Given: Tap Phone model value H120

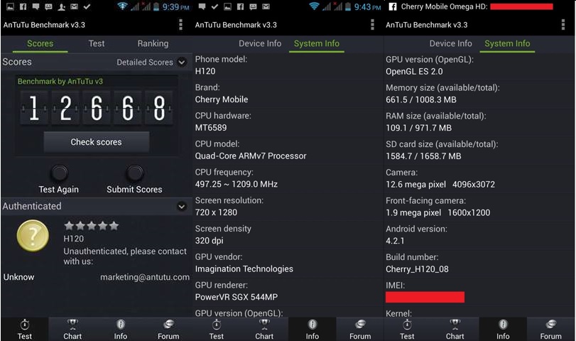Looking at the screenshot, I should [x=205, y=71].
